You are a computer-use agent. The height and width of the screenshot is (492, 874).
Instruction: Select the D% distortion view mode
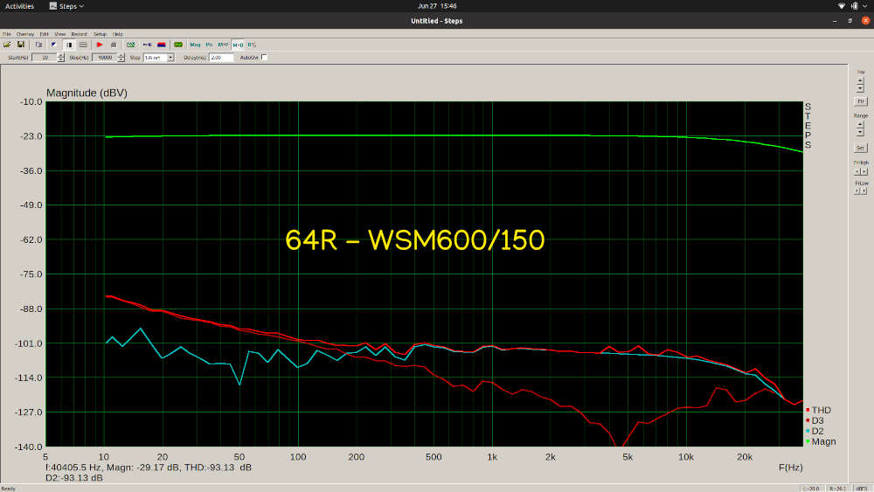tap(252, 45)
